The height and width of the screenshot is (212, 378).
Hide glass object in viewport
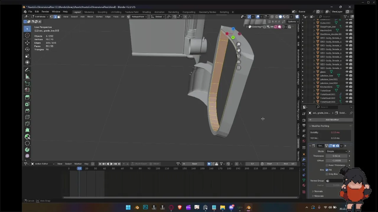(x=347, y=72)
